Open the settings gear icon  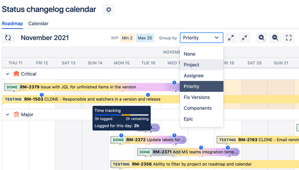pos(109,10)
